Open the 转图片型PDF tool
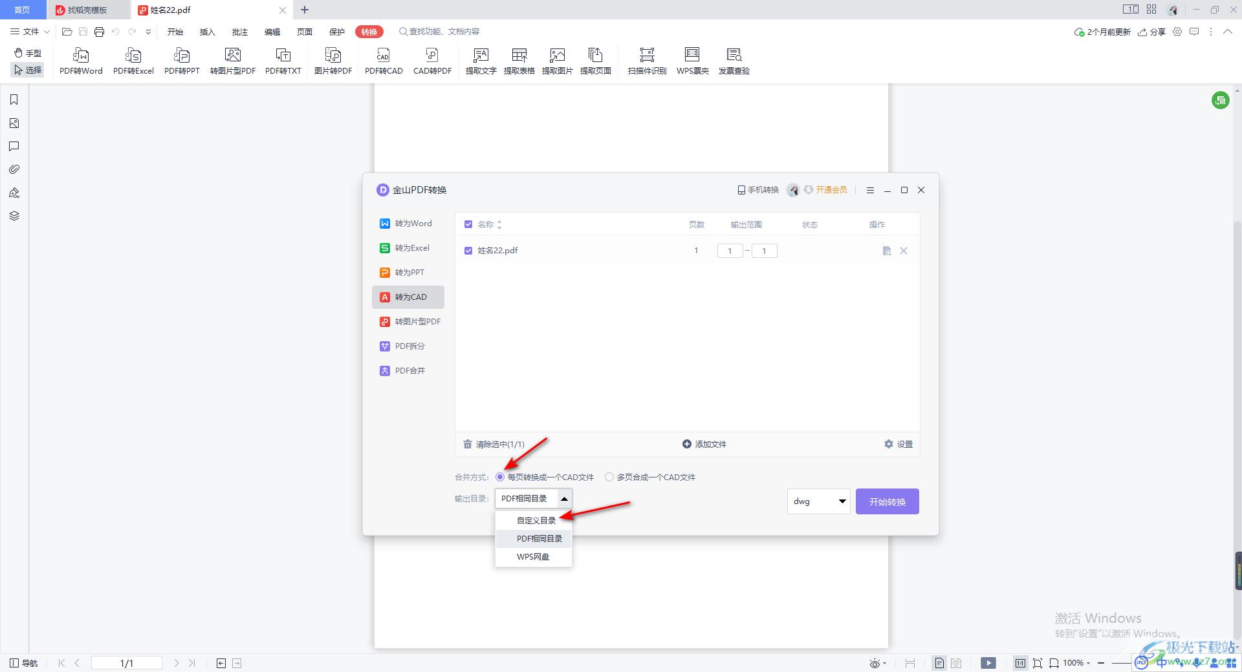The height and width of the screenshot is (672, 1242). [x=233, y=61]
